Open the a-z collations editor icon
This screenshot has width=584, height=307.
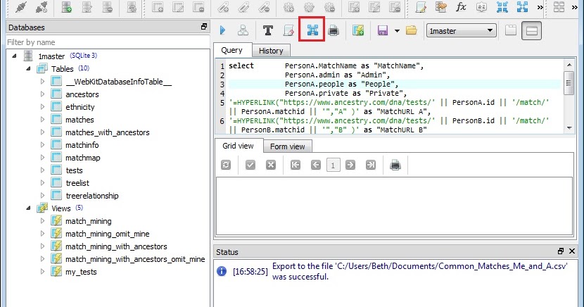tap(481, 7)
